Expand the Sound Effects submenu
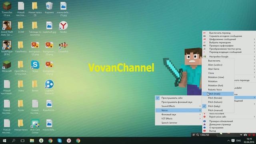256x144 pixels. click(x=178, y=106)
